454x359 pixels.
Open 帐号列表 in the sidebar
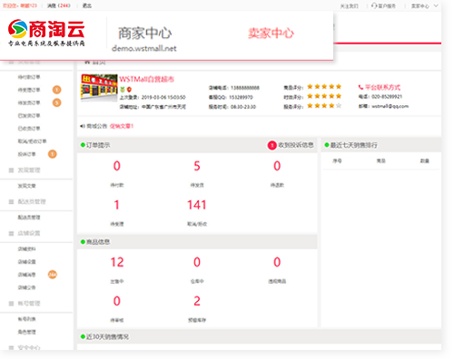[26, 319]
